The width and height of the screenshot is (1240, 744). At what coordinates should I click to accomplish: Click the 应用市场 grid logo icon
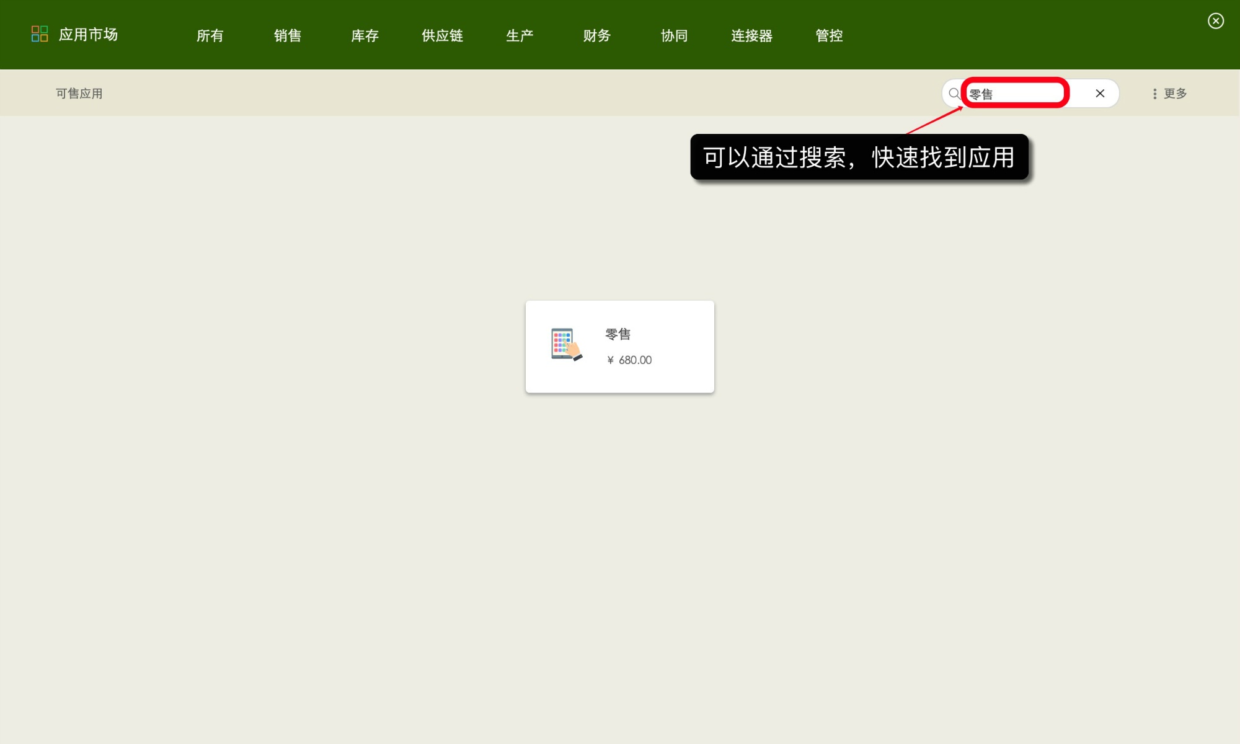click(x=40, y=34)
